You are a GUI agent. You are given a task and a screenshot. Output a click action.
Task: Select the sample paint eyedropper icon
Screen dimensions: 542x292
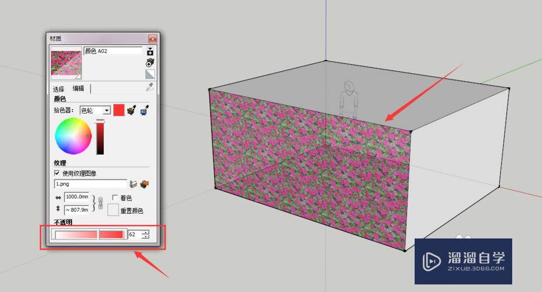point(150,87)
